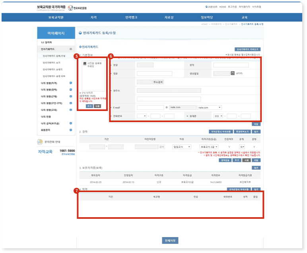
Task: Open the 공개 dropdown set to N
Action: tap(242, 147)
